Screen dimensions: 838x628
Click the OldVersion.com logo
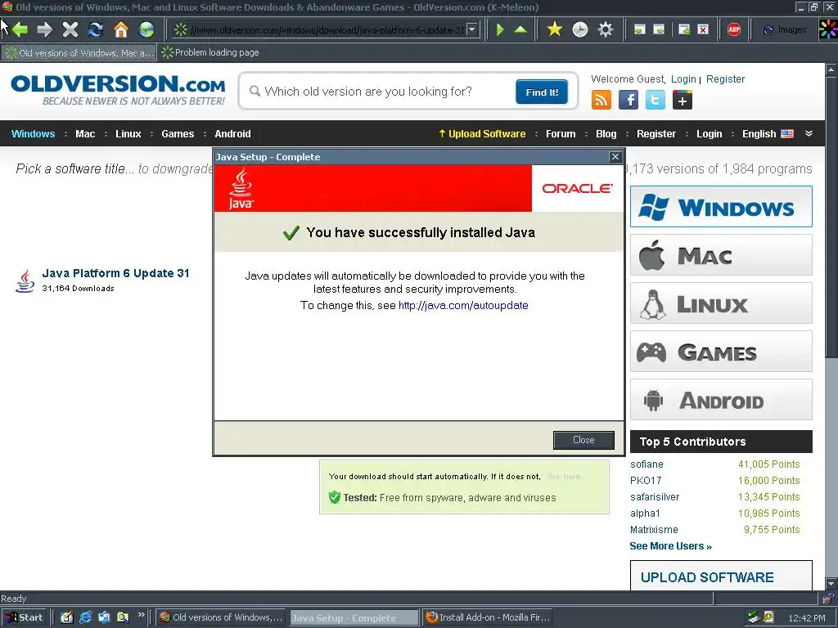[118, 90]
